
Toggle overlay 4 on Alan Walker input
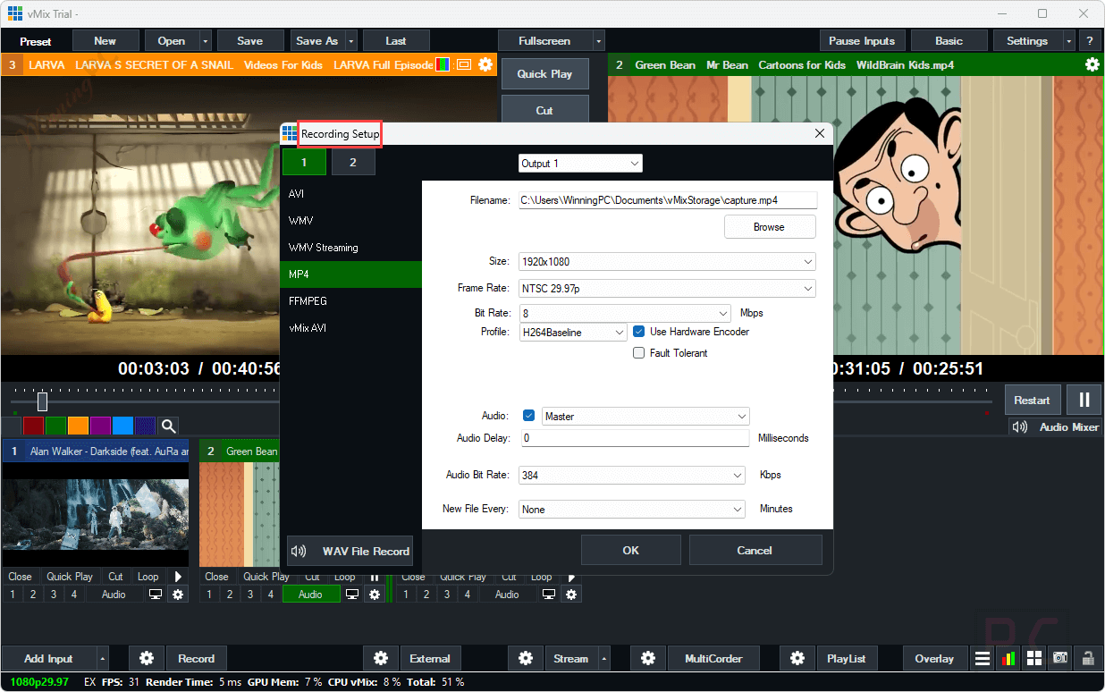[x=74, y=595]
